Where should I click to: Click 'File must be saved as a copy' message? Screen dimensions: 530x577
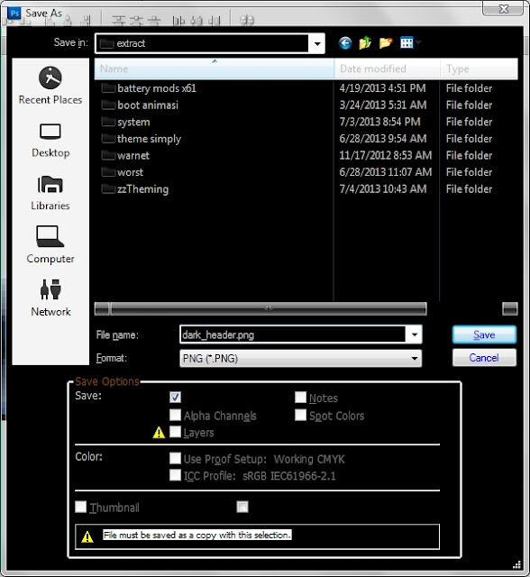[x=197, y=535]
